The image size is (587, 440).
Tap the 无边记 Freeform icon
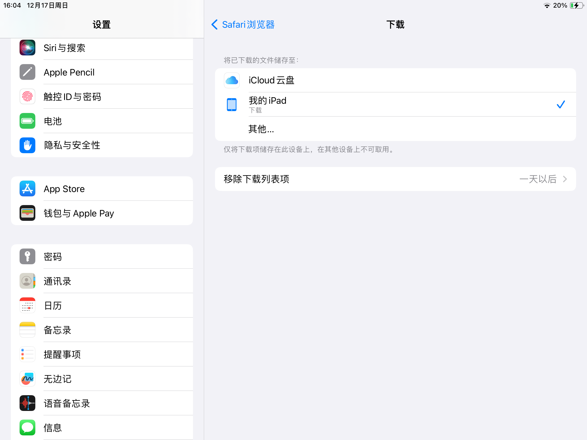coord(27,379)
